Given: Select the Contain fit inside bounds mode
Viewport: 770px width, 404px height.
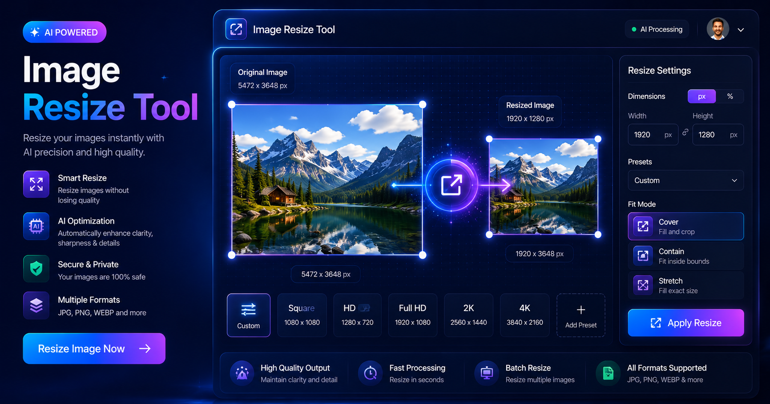Looking at the screenshot, I should pyautogui.click(x=685, y=256).
